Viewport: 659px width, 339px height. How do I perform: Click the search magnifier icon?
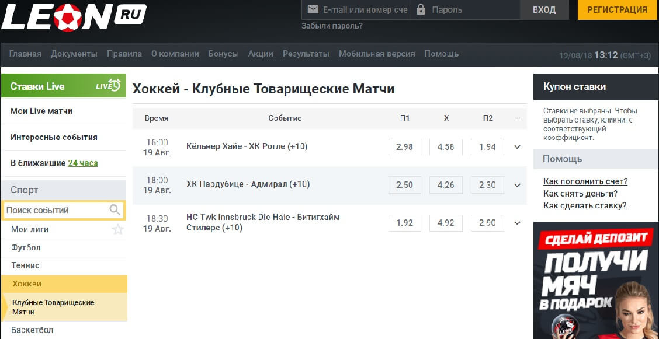(115, 210)
